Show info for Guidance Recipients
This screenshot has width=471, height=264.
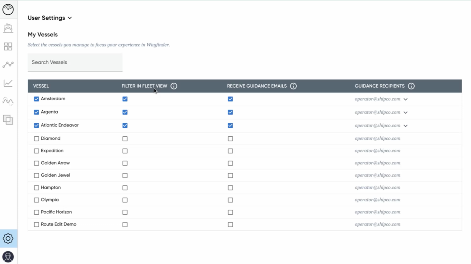pyautogui.click(x=411, y=86)
